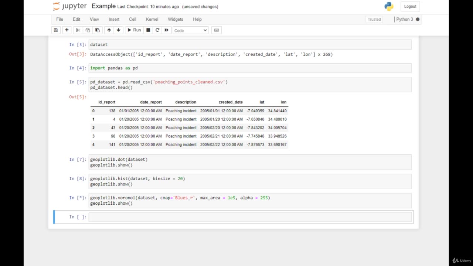This screenshot has height=266, width=473.
Task: Select the geoplotlib.hist code cell
Action: coord(250,181)
